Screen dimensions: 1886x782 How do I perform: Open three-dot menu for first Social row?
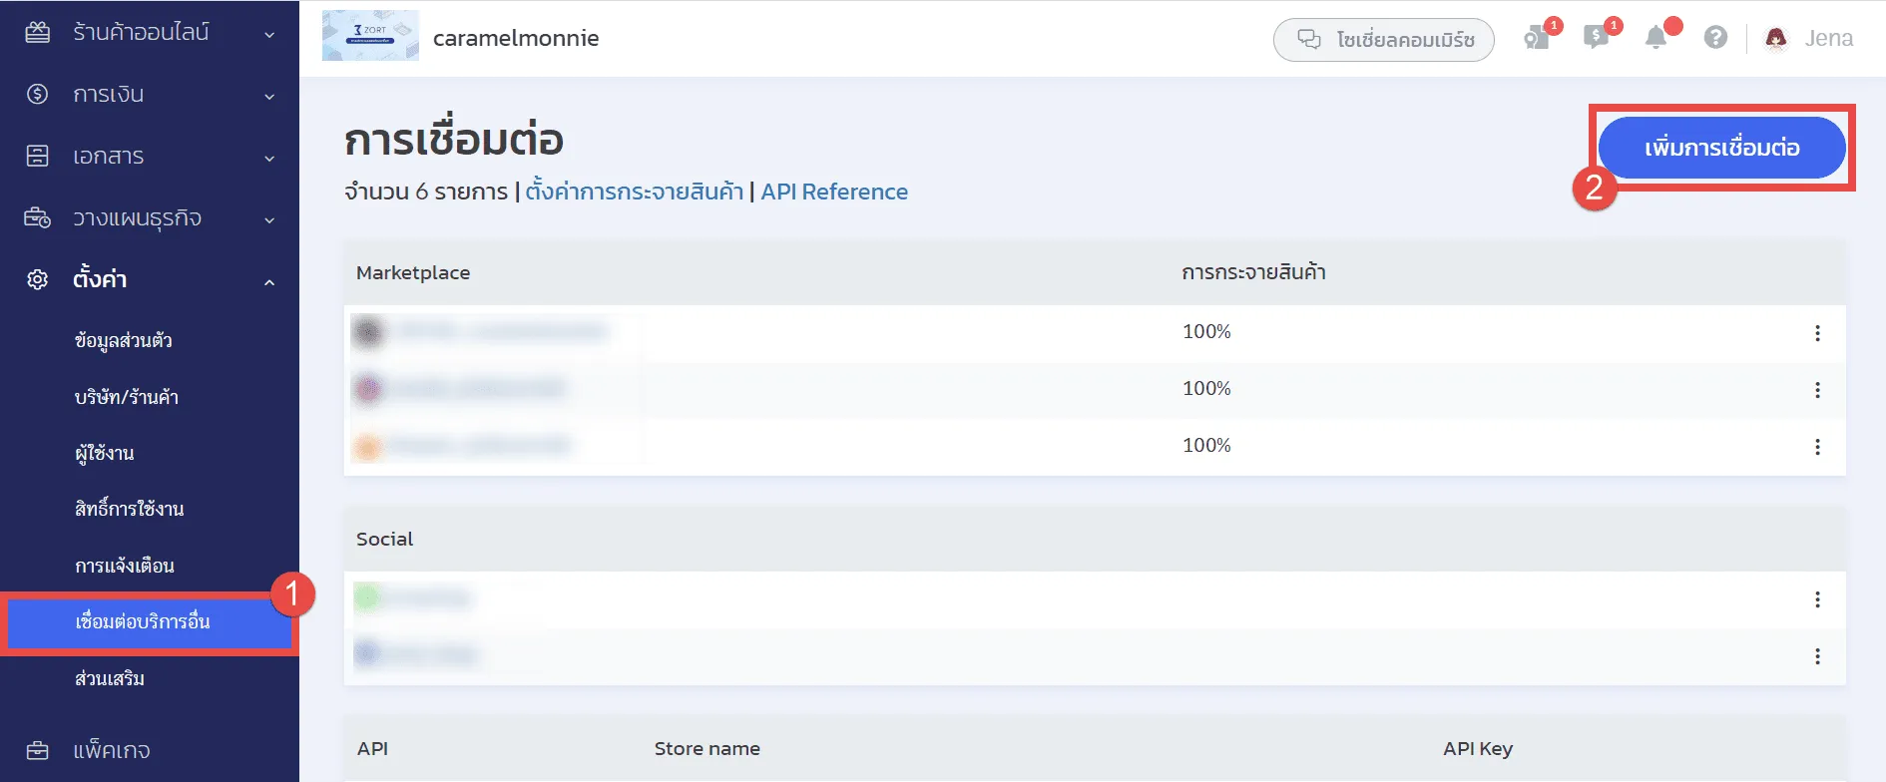1817,599
